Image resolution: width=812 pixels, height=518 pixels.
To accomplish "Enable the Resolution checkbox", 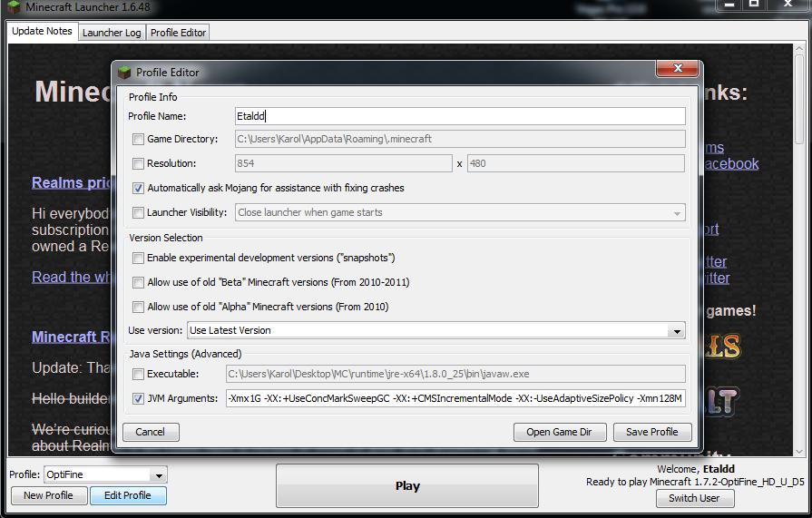I will point(138,163).
